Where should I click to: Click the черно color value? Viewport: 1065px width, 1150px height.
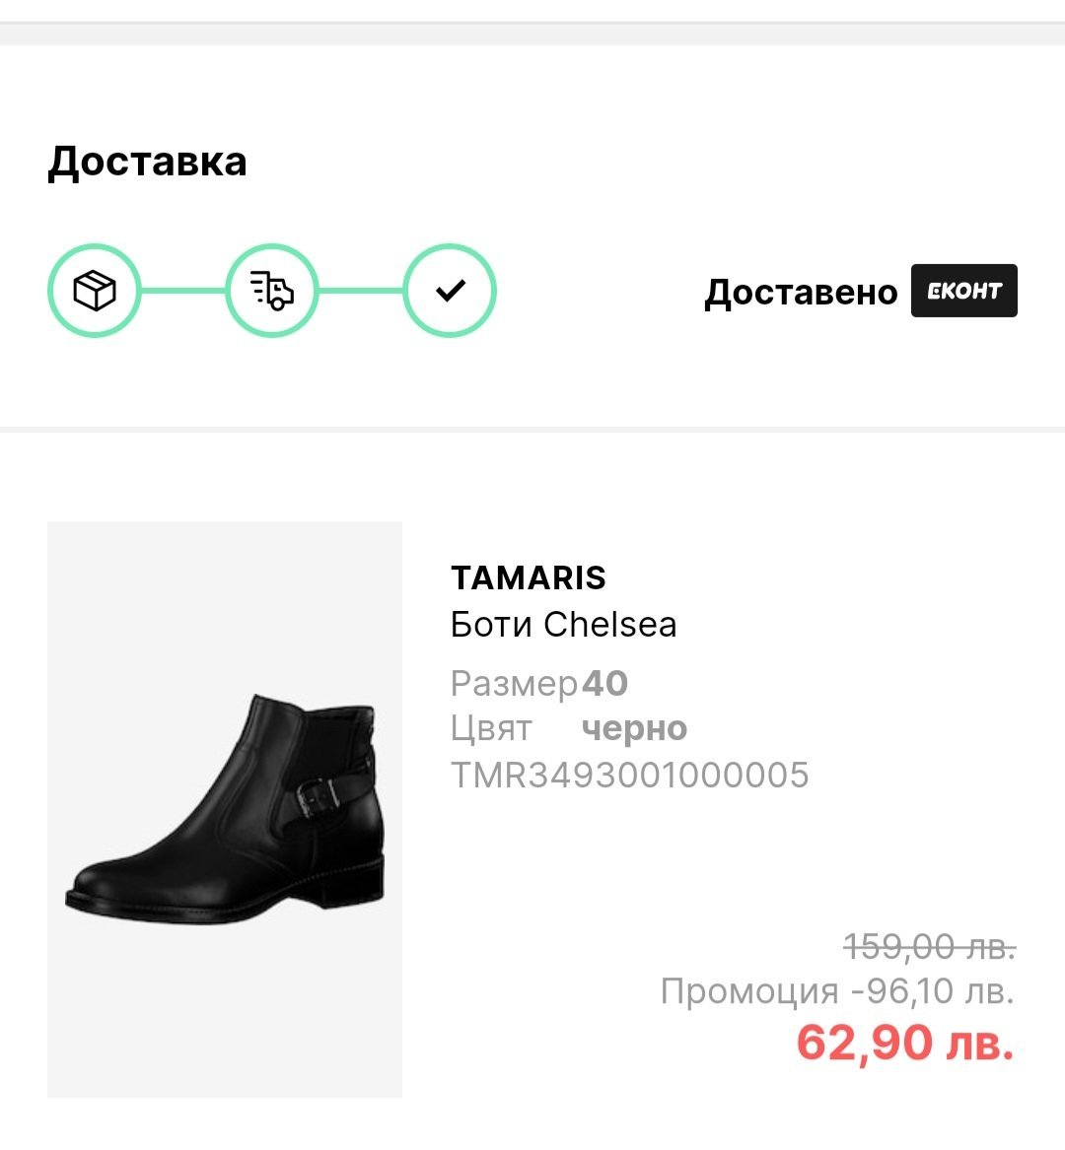tap(634, 729)
